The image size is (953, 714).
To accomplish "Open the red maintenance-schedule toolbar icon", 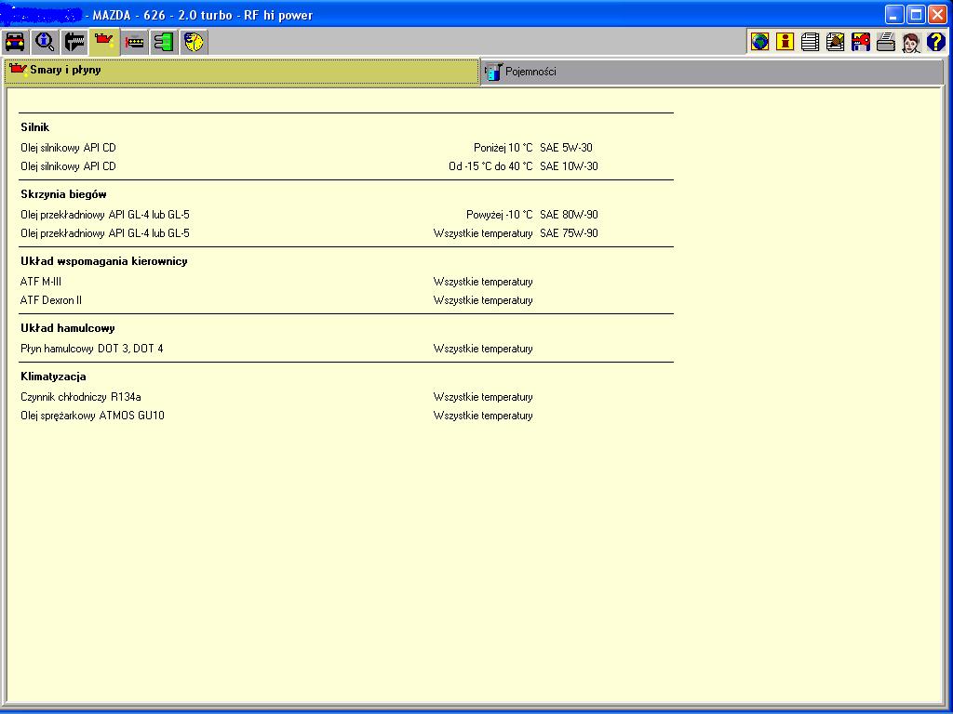I will point(134,42).
